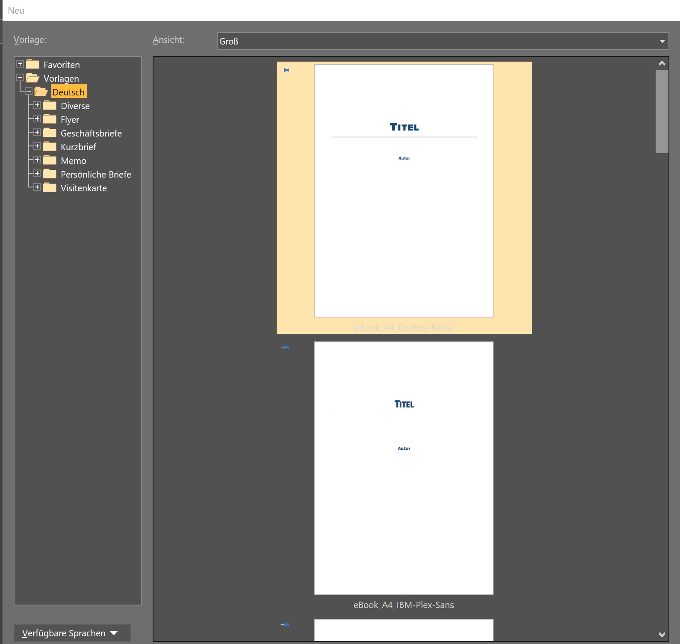Click the Deutsch open folder icon

click(41, 92)
